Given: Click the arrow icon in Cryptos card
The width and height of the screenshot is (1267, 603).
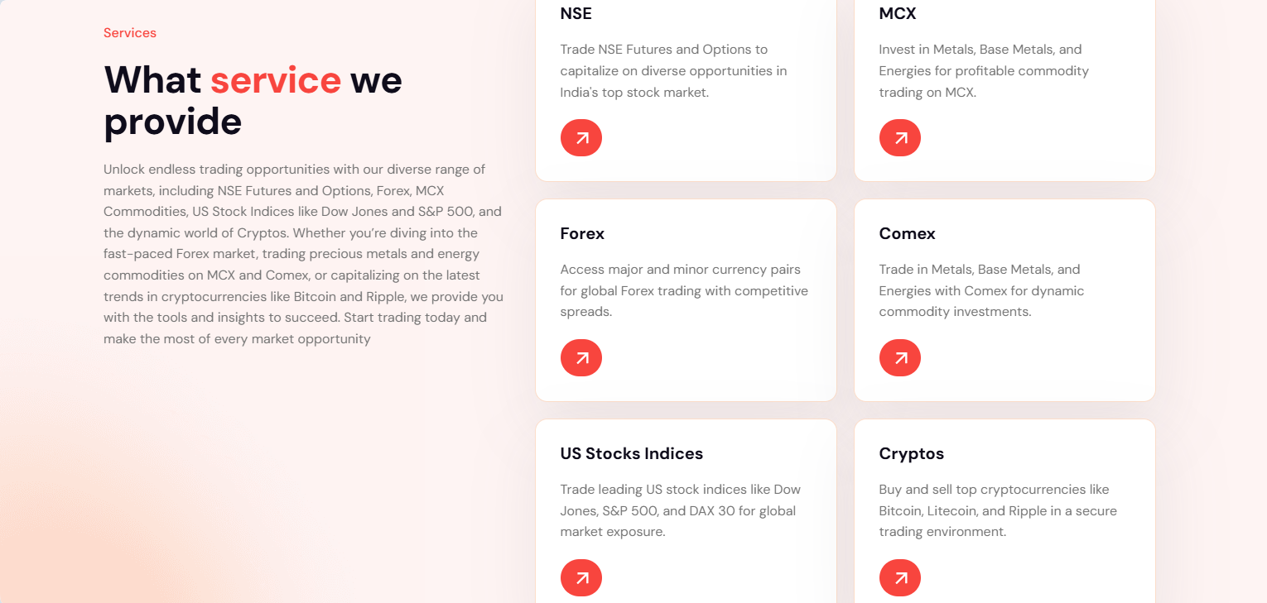Looking at the screenshot, I should [x=900, y=578].
